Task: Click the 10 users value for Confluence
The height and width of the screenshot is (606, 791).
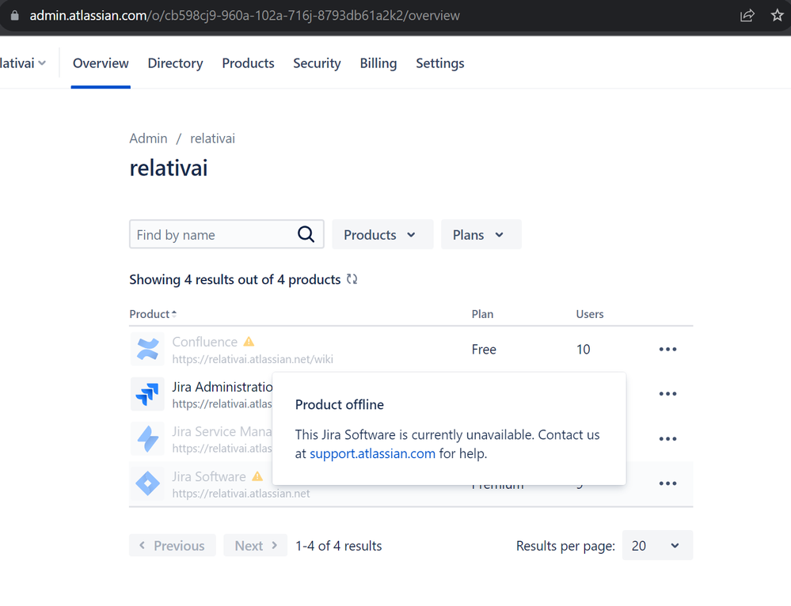Action: tap(584, 350)
